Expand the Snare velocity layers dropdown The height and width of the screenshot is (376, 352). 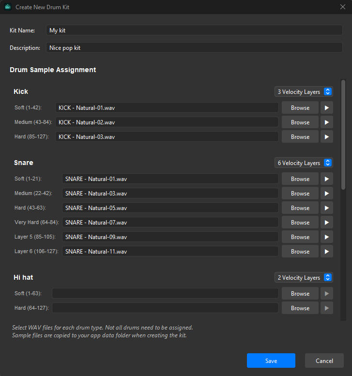[303, 163]
